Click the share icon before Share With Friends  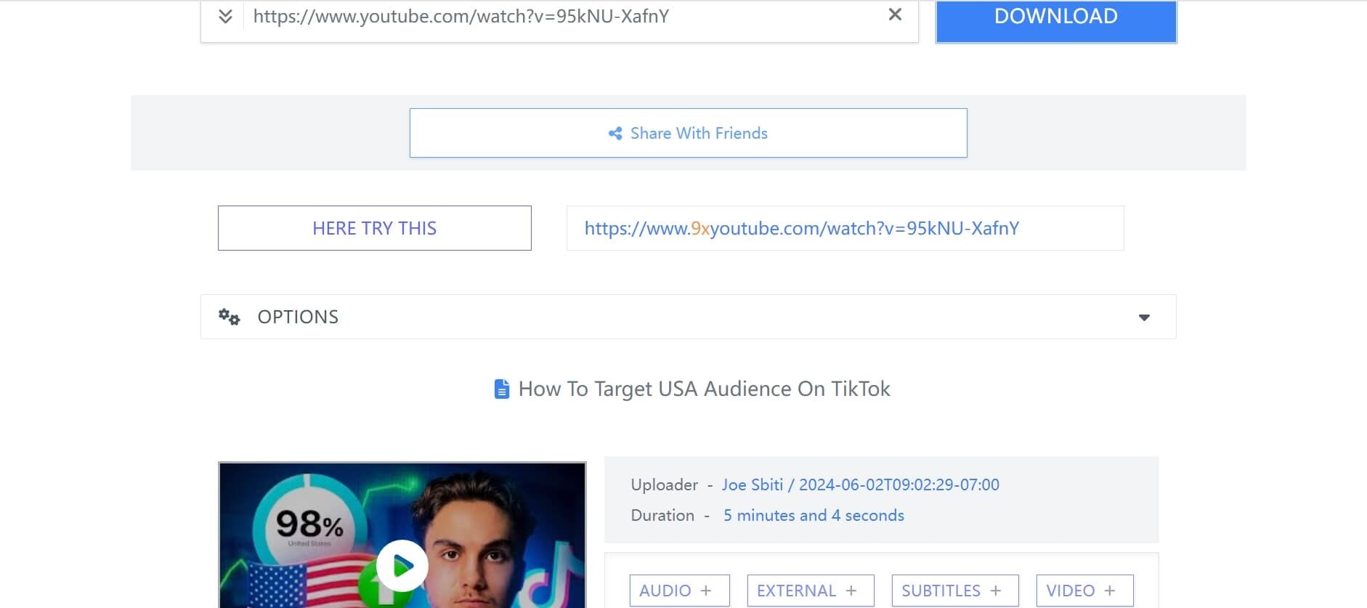click(615, 134)
